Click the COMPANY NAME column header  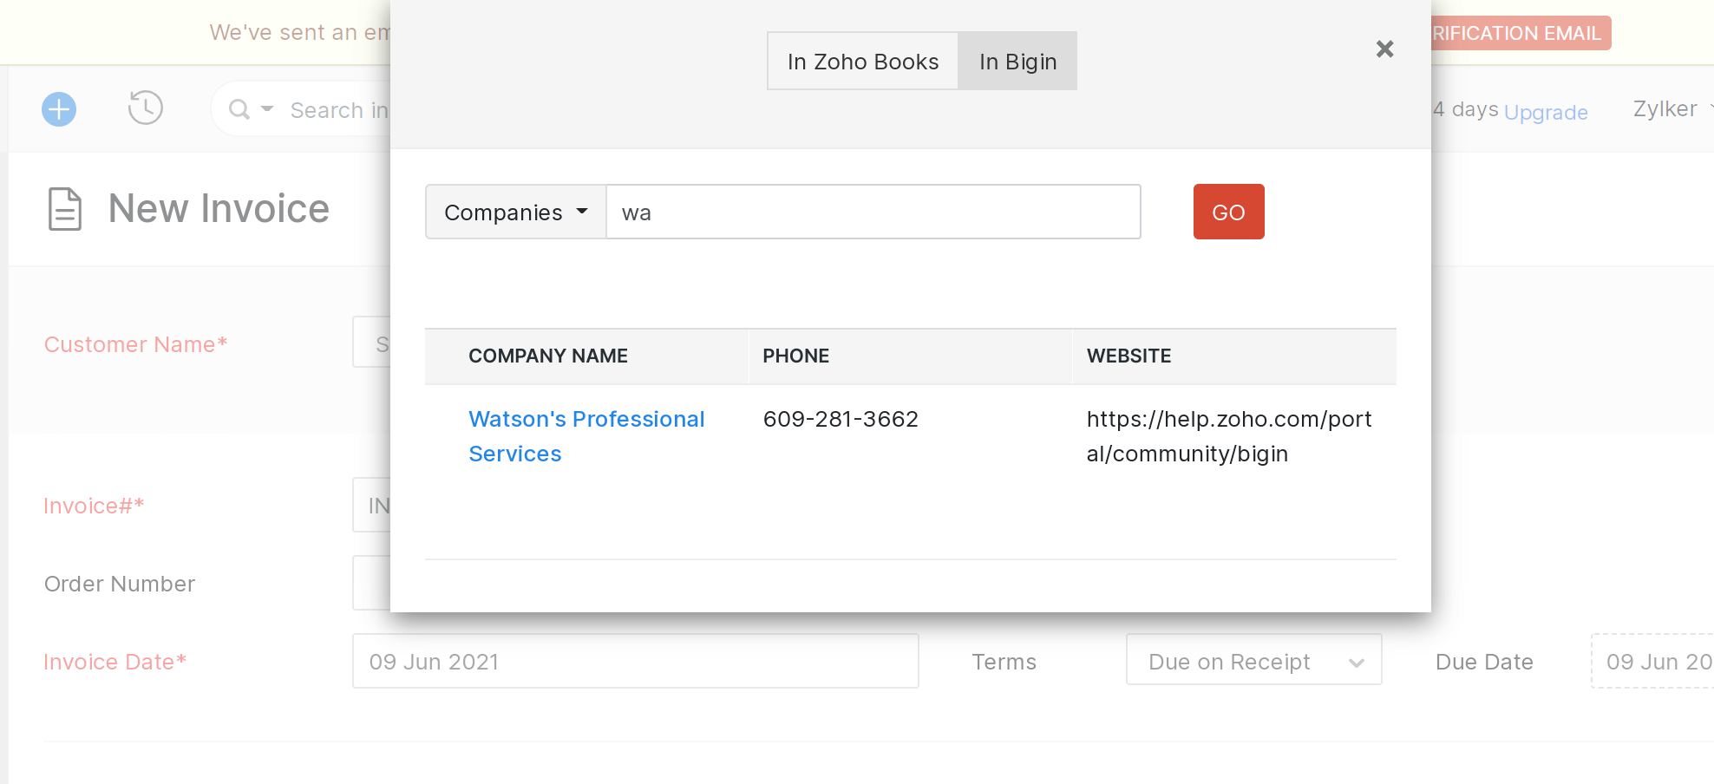point(548,356)
